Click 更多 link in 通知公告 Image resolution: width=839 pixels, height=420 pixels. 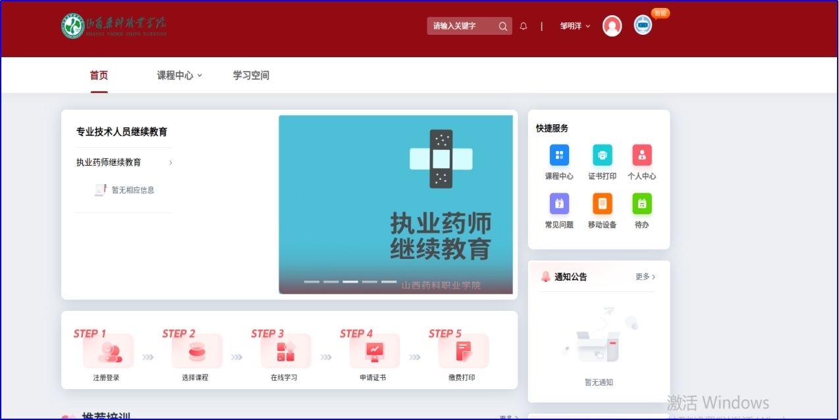coord(645,277)
